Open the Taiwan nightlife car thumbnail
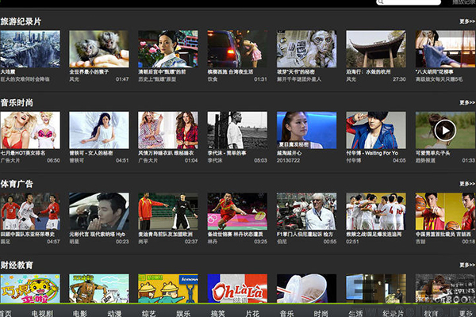Screen dimensions: 476x317 pyautogui.click(x=237, y=49)
